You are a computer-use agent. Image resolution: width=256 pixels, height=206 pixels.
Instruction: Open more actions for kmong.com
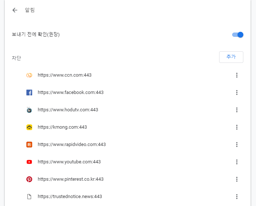237,127
